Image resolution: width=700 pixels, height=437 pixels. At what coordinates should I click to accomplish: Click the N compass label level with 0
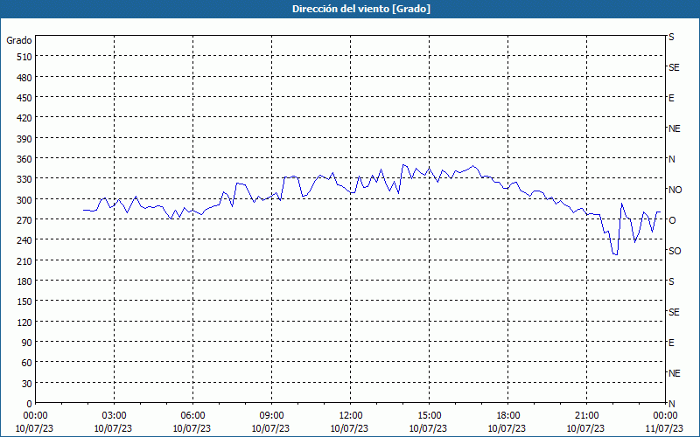click(671, 404)
